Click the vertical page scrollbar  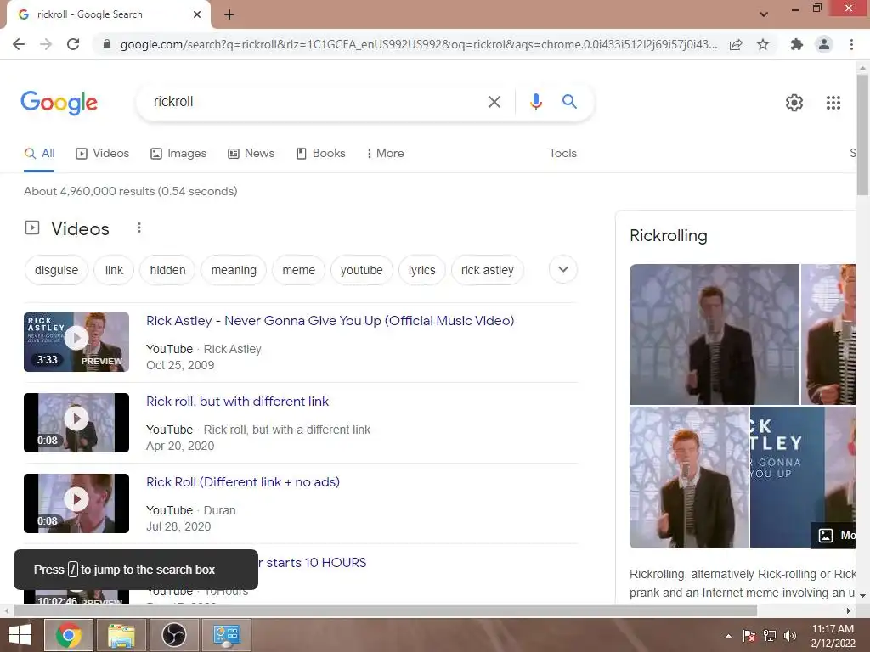[862, 135]
